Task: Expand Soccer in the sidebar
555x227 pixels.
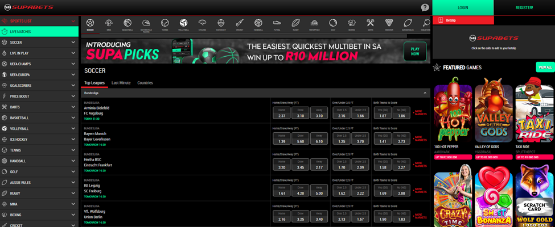Action: click(x=39, y=43)
